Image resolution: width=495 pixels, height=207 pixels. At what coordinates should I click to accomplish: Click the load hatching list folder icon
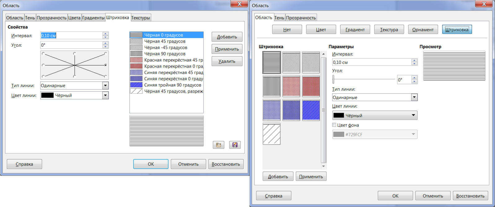pos(218,145)
